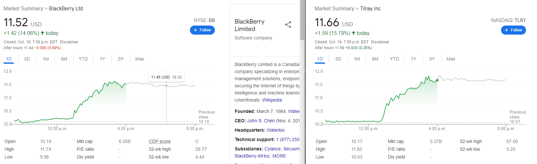Click the Cylance subsidiary link
The height and width of the screenshot is (164, 537).
273,149
